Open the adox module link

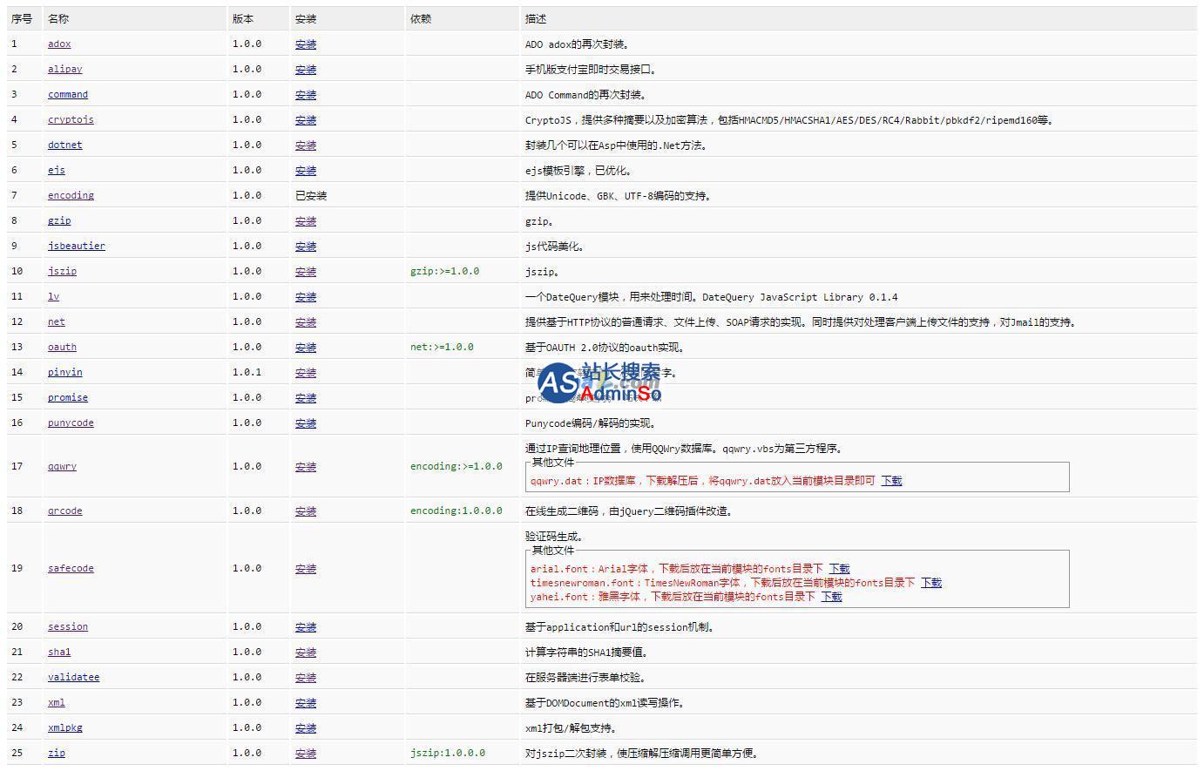pos(59,44)
